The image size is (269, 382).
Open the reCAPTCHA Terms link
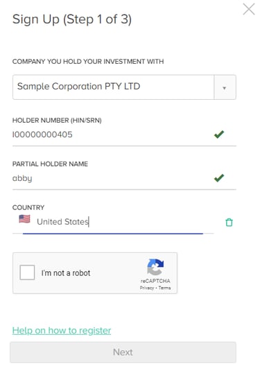click(x=164, y=288)
